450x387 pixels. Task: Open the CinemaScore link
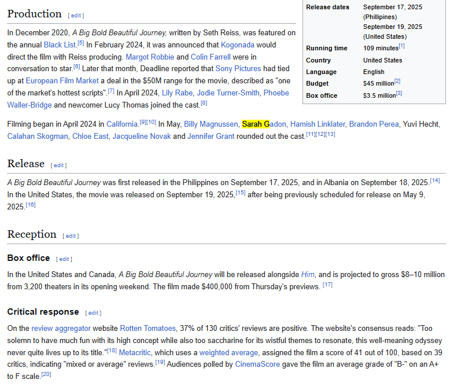coord(257,364)
